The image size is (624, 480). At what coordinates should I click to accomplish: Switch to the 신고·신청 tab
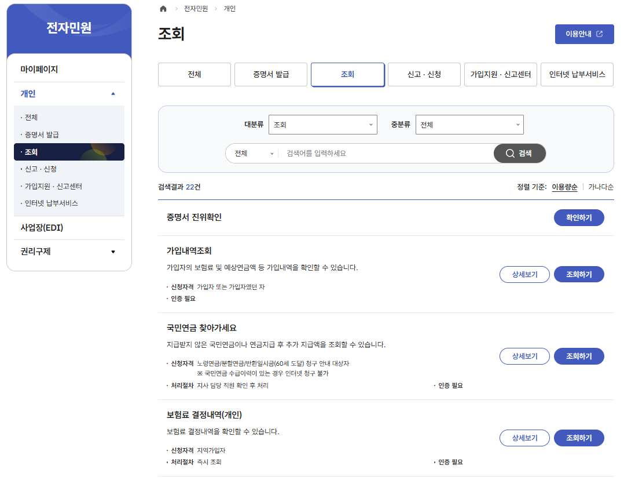tap(424, 74)
